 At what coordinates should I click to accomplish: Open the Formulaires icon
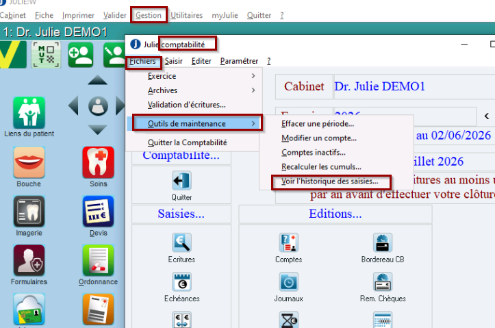point(29,260)
